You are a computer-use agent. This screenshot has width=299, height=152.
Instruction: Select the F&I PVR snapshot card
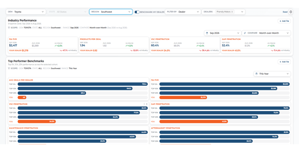(x=43, y=45)
